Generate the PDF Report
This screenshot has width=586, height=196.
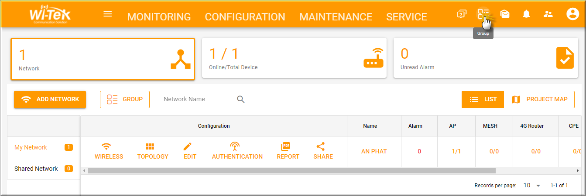[x=288, y=151]
